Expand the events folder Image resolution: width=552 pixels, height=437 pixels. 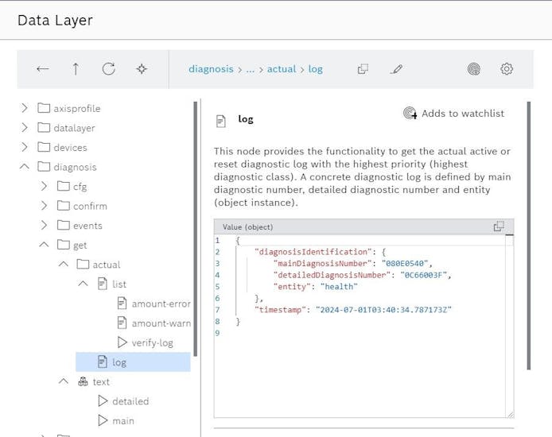(x=45, y=226)
